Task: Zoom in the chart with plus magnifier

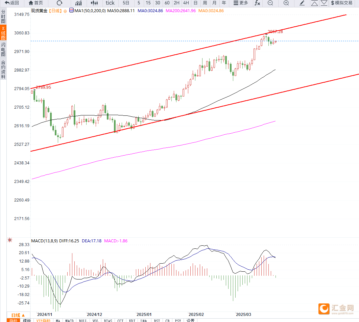Action: tap(286, 3)
